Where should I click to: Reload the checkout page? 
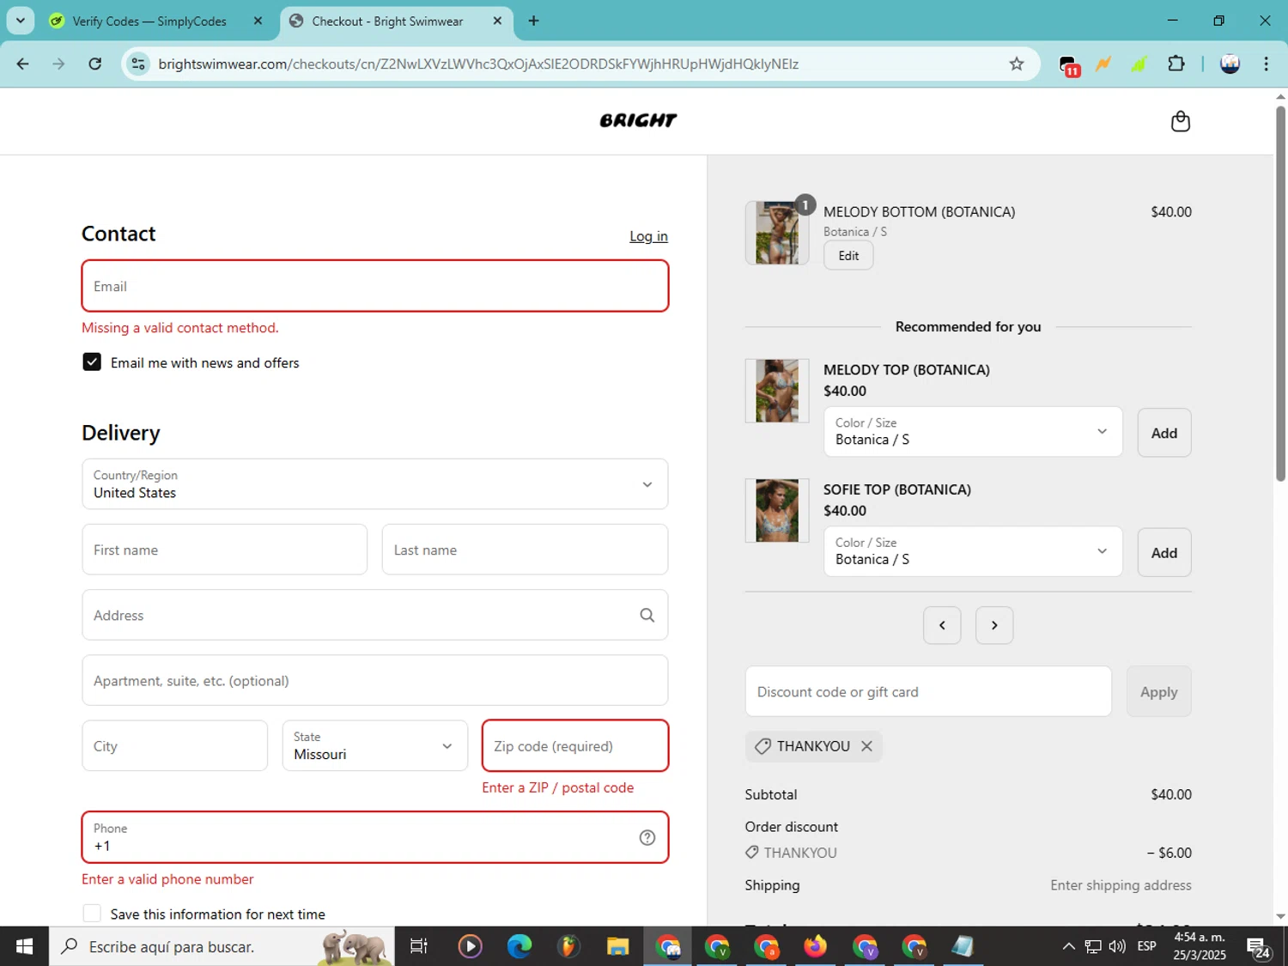coord(95,64)
